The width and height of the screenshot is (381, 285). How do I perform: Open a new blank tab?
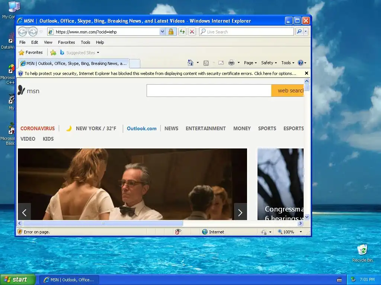135,63
